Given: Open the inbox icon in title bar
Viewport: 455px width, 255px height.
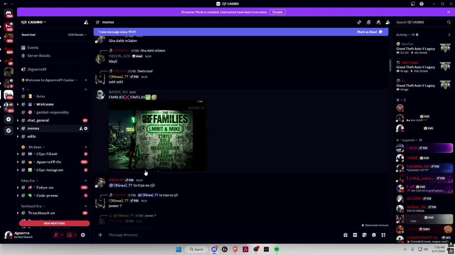Looking at the screenshot, I should pos(413,4).
